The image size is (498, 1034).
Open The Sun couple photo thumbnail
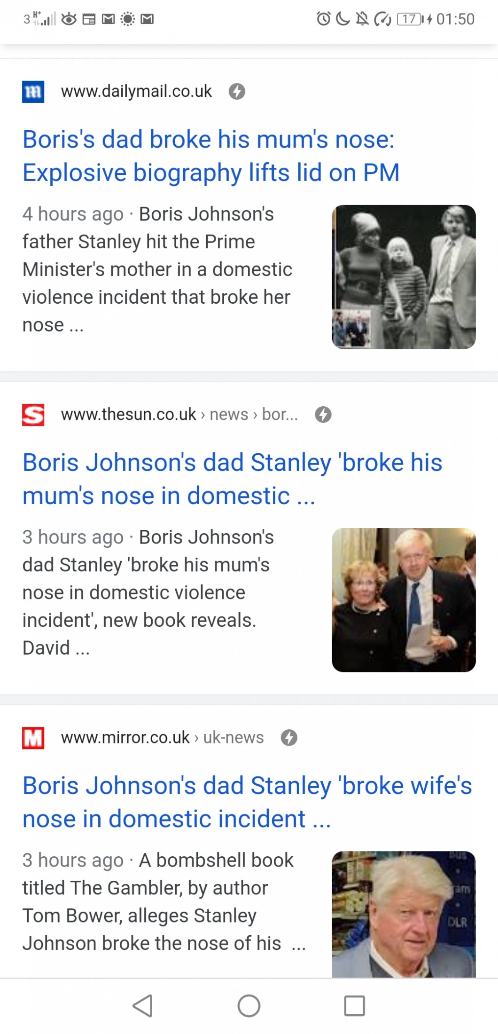(x=404, y=600)
